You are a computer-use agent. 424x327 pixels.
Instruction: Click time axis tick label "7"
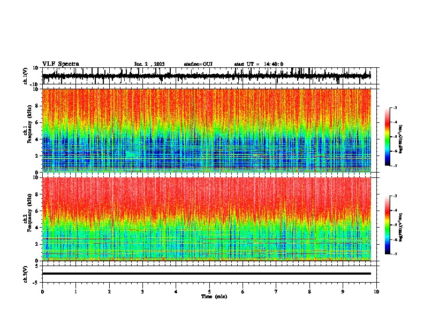point(276,291)
